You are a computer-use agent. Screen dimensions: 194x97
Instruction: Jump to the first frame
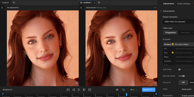tap(68, 90)
